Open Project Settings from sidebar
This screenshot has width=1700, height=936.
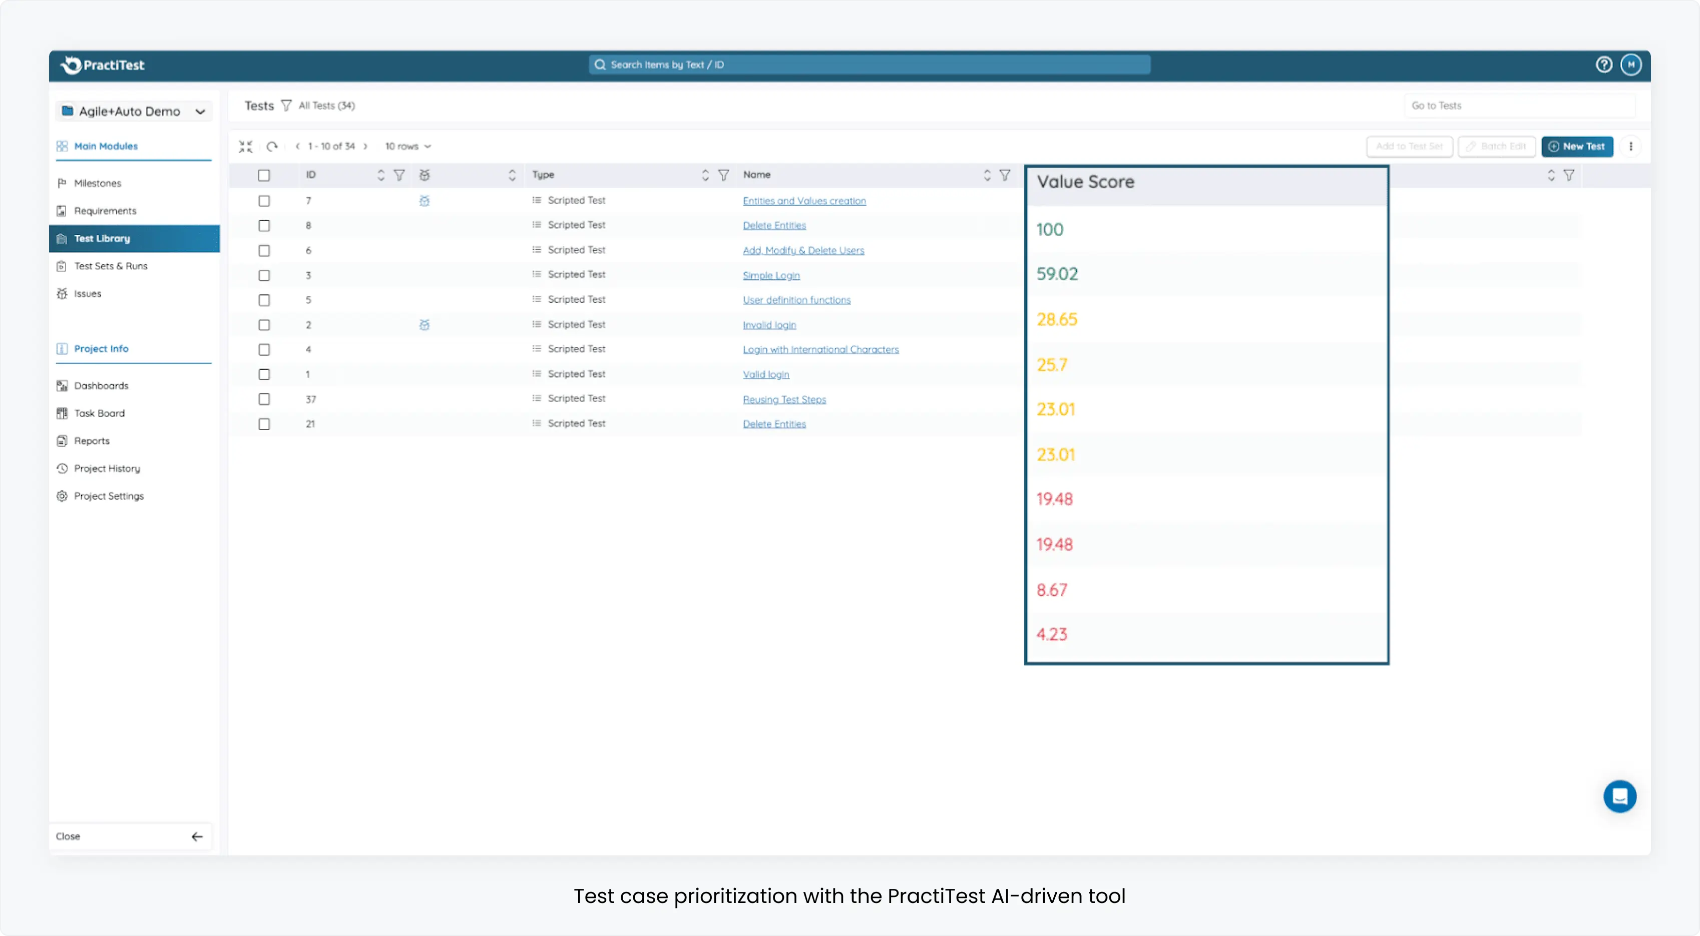(108, 495)
